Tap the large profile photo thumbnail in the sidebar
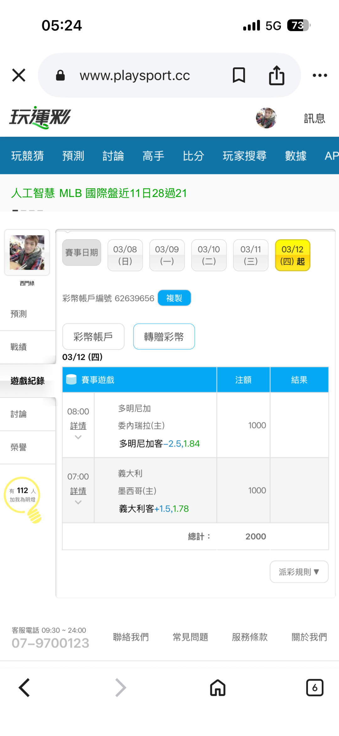 [27, 252]
